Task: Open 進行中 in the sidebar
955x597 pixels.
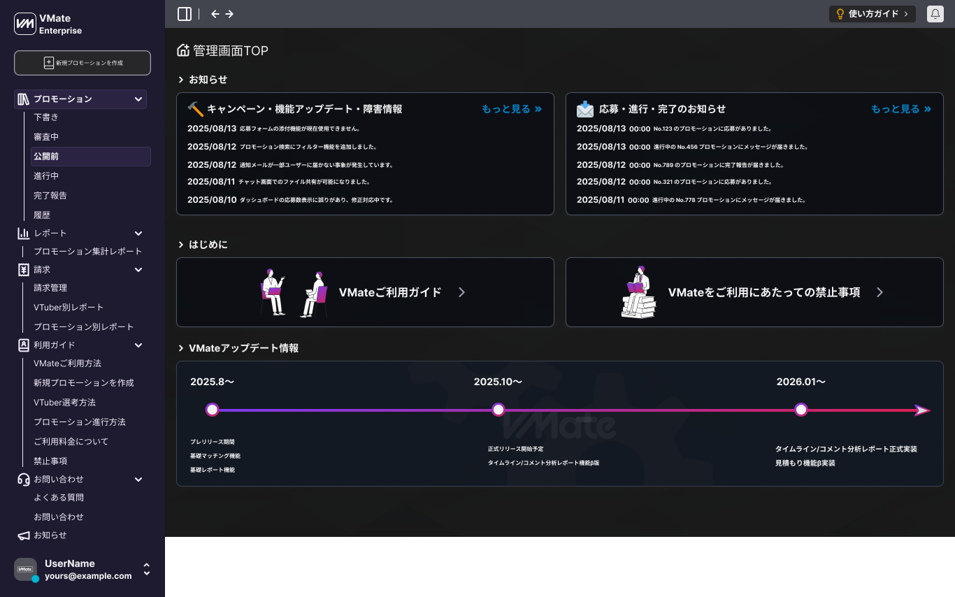Action: pos(46,176)
